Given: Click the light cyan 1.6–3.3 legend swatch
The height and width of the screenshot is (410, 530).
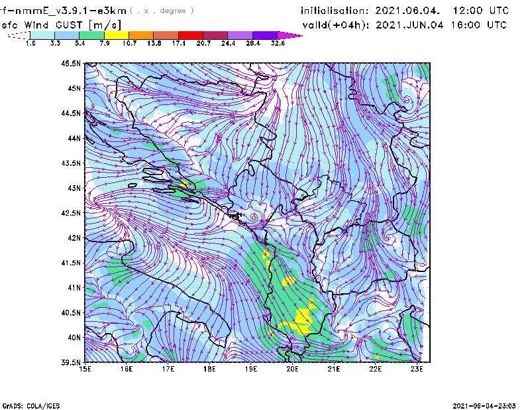Looking at the screenshot, I should coord(42,35).
